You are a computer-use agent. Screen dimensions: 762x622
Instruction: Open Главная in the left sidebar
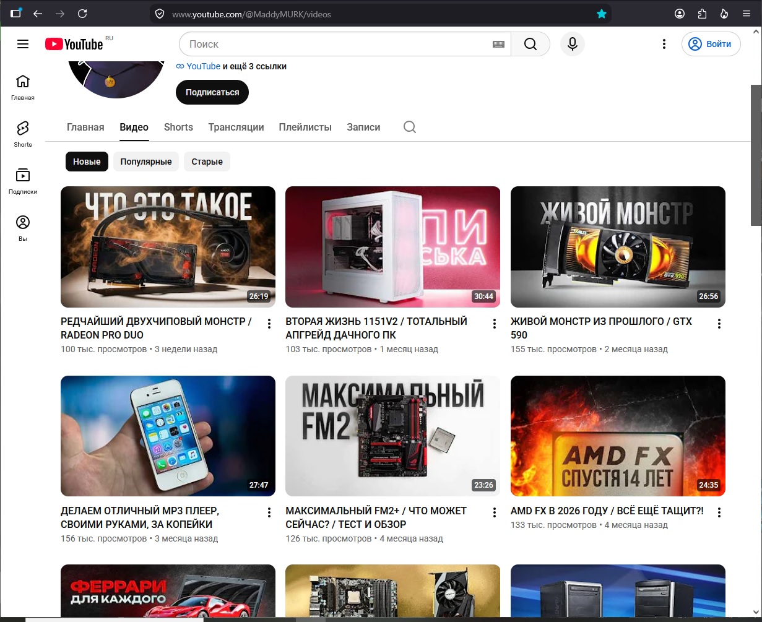23,87
